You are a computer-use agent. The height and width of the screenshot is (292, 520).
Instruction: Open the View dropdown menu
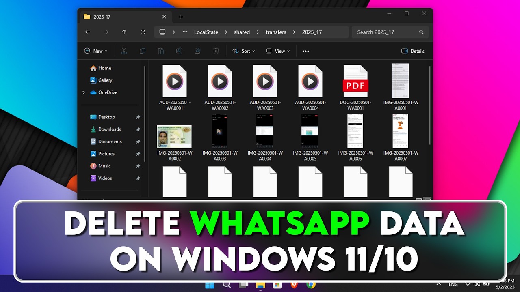[278, 51]
